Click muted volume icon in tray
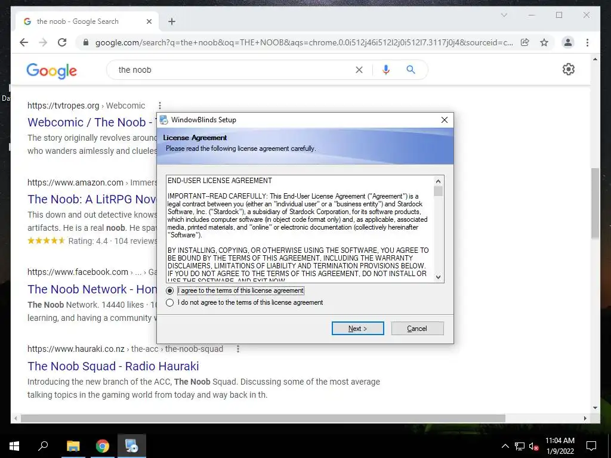Screen dimensions: 611x458 (x=534, y=446)
